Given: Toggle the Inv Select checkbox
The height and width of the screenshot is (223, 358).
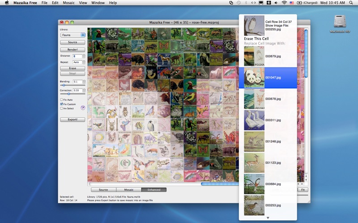Looking at the screenshot, I should pyautogui.click(x=62, y=108).
